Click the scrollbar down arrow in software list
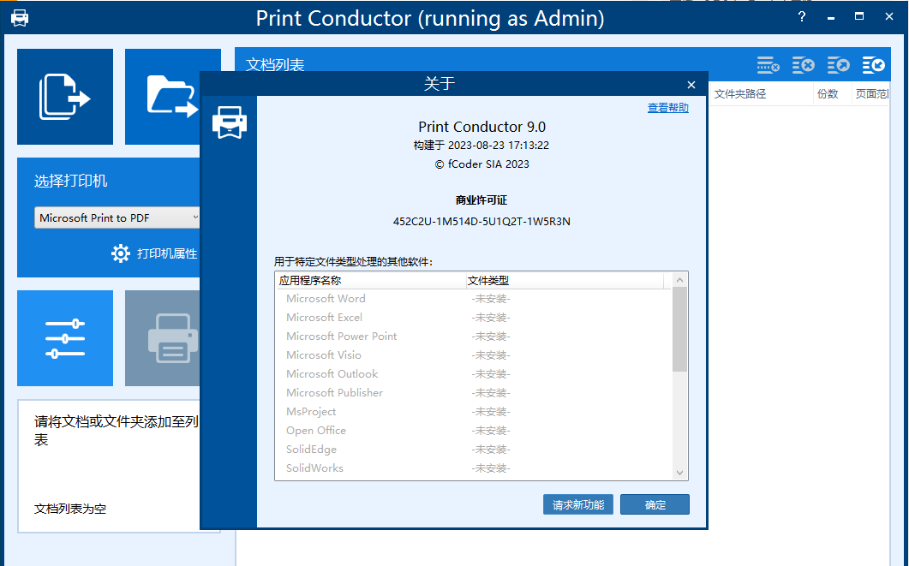Viewport: 909px width, 566px height. point(680,473)
